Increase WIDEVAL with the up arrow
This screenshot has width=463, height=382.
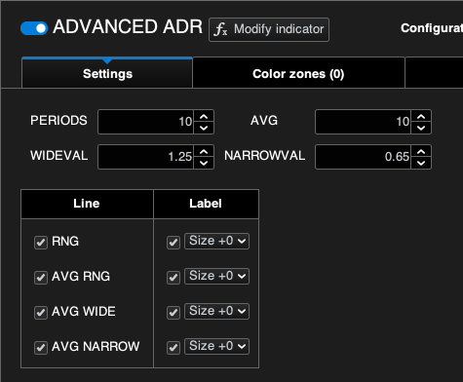point(204,152)
